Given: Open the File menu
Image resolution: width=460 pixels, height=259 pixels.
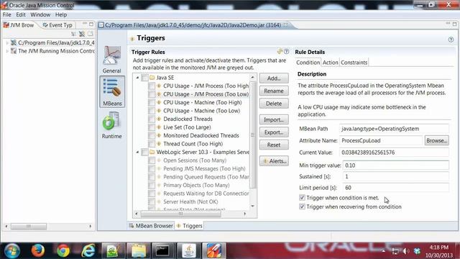Looking at the screenshot, I should tap(6, 14).
